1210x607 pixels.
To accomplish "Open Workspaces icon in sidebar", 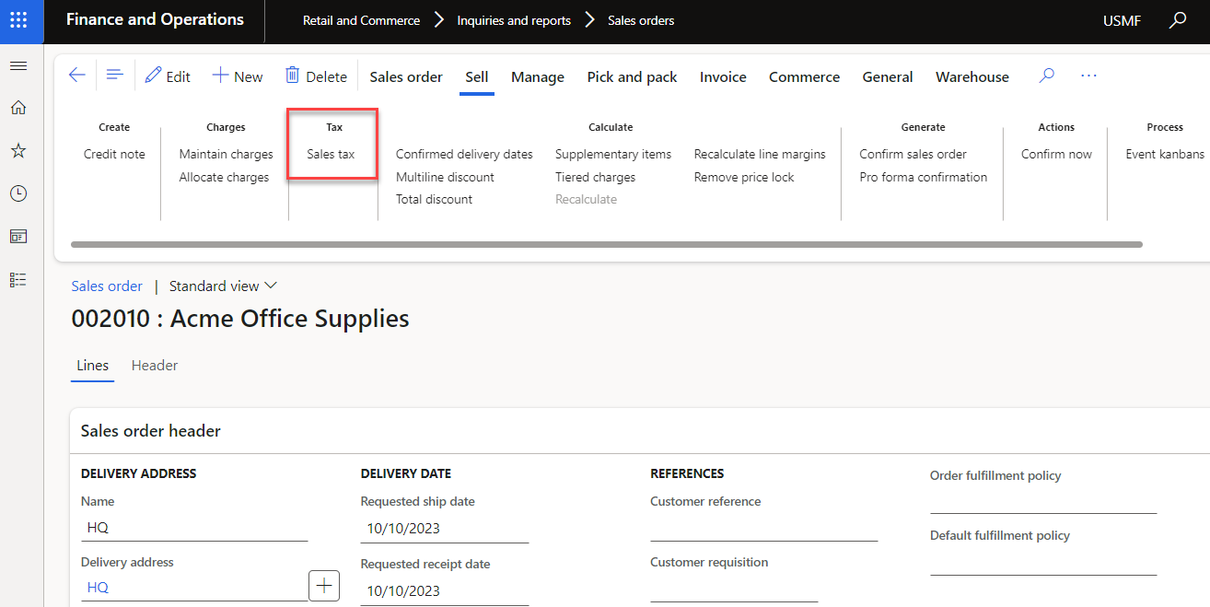I will point(18,237).
